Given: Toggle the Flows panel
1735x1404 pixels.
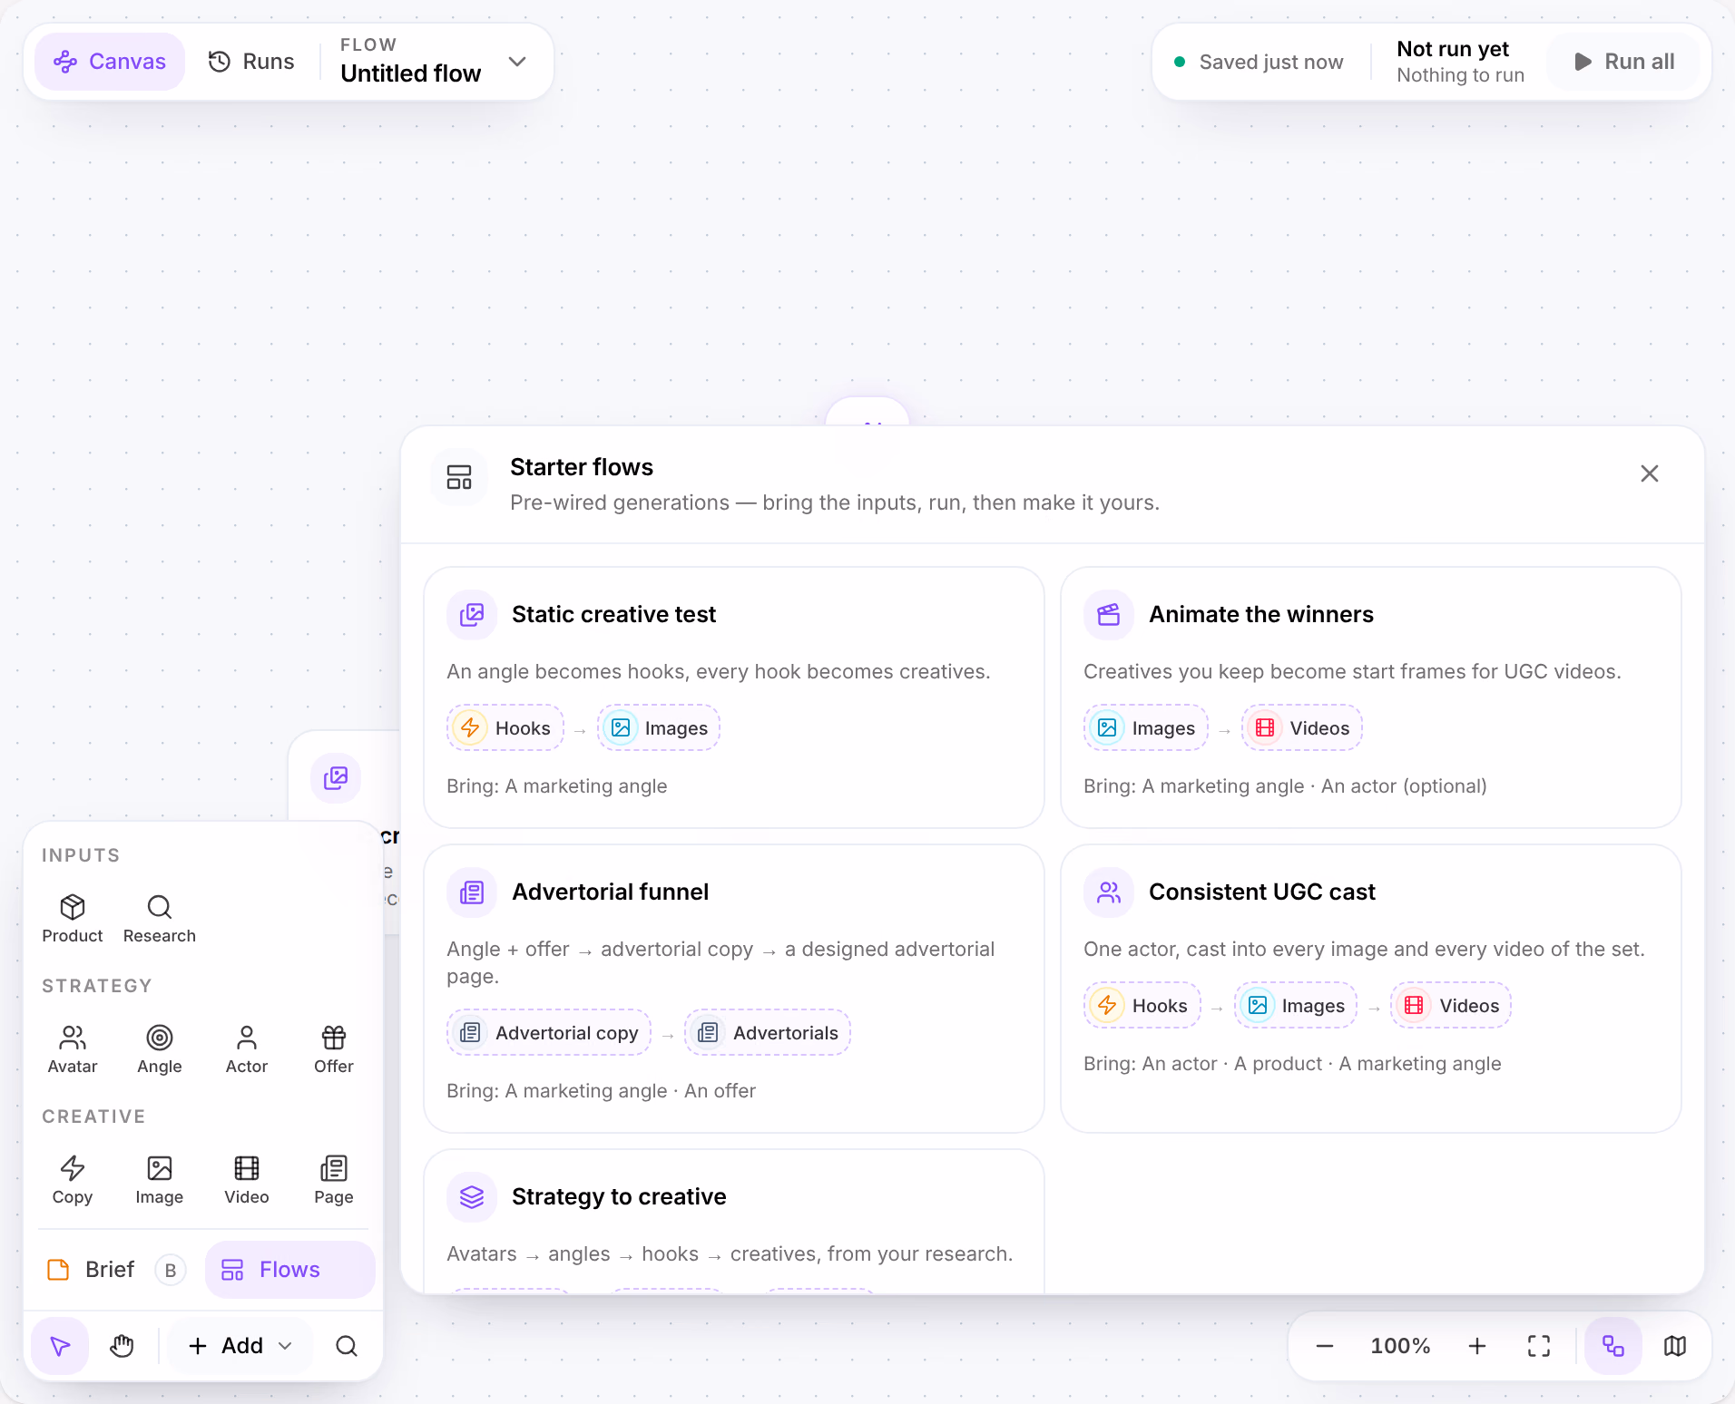Looking at the screenshot, I should coord(289,1270).
